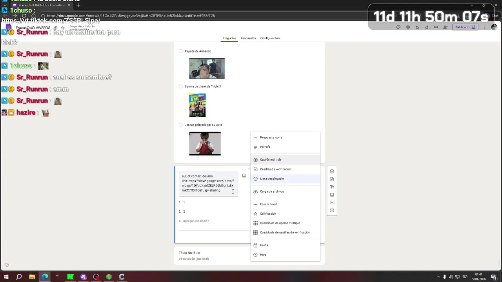
Task: Click the question title text field
Action: 208,183
